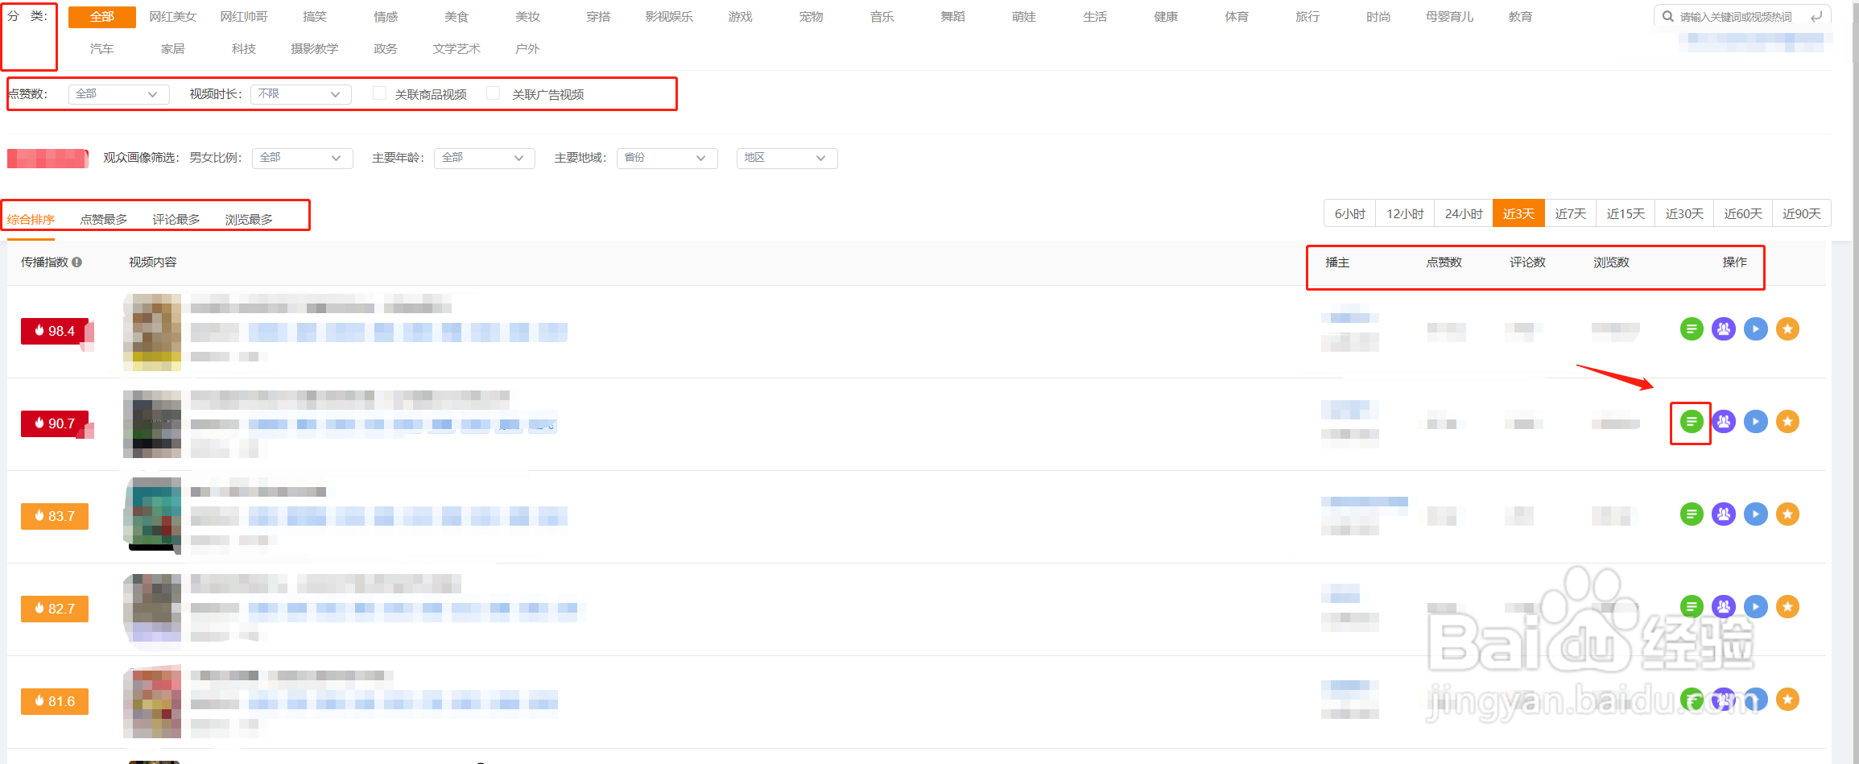Viewport: 1859px width, 764px height.
Task: Open green details icon for 98.4 row
Action: click(x=1692, y=329)
